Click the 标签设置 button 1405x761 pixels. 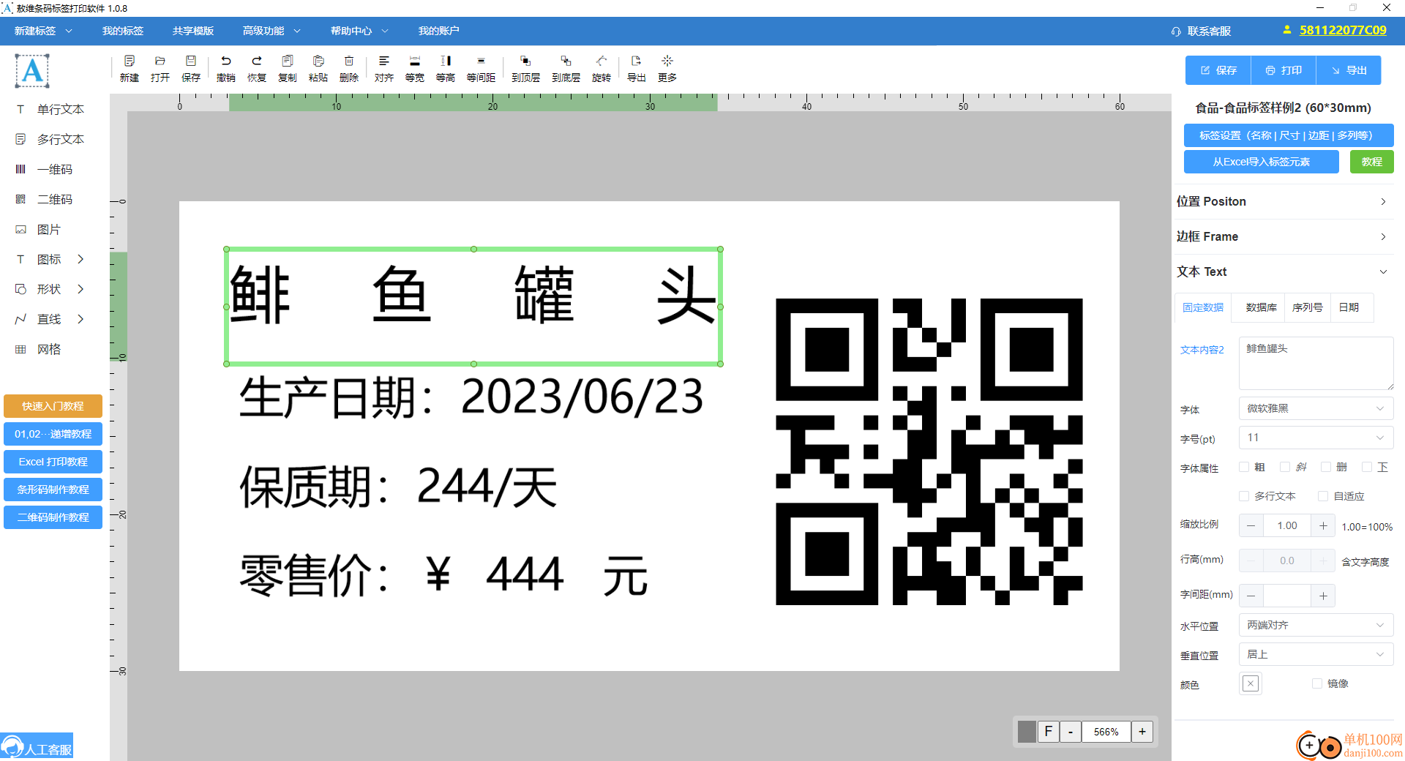pos(1289,135)
